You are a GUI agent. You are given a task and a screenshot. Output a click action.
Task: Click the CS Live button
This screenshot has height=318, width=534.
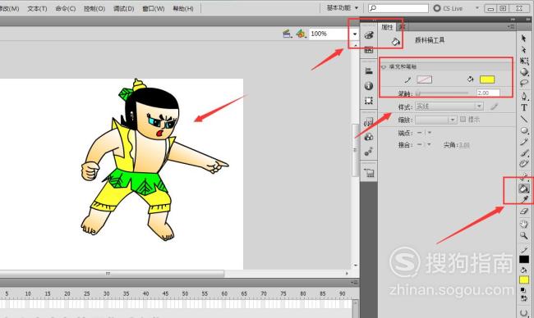pyautogui.click(x=448, y=8)
